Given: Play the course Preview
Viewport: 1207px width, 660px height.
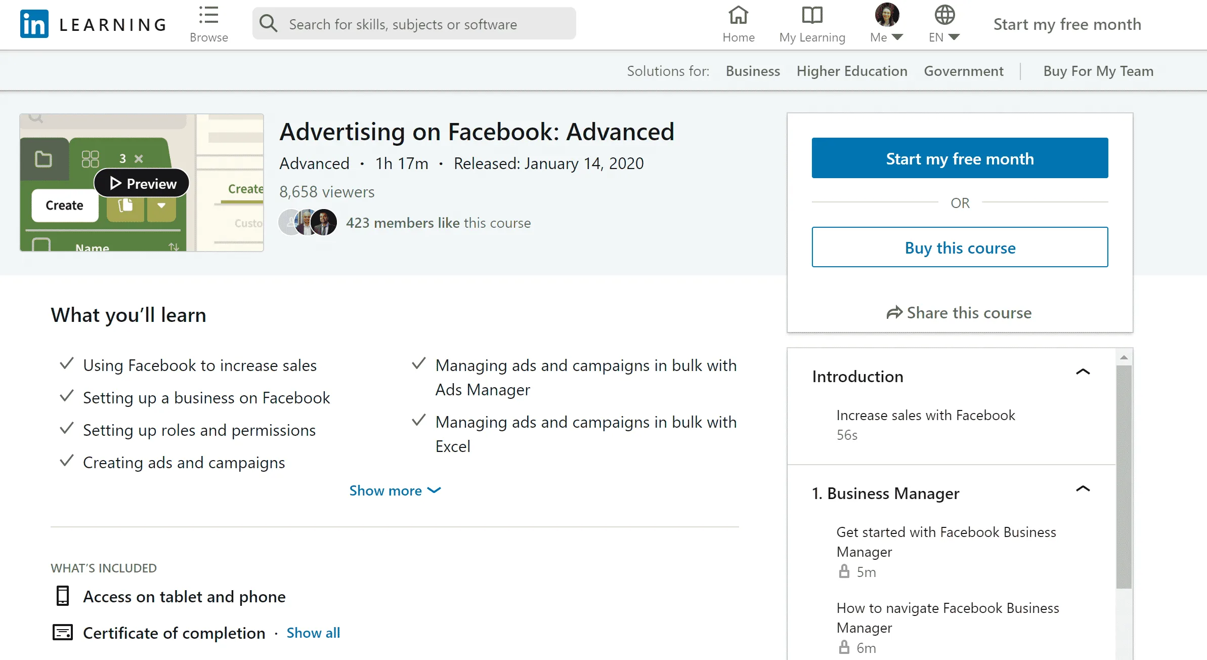Looking at the screenshot, I should tap(142, 183).
